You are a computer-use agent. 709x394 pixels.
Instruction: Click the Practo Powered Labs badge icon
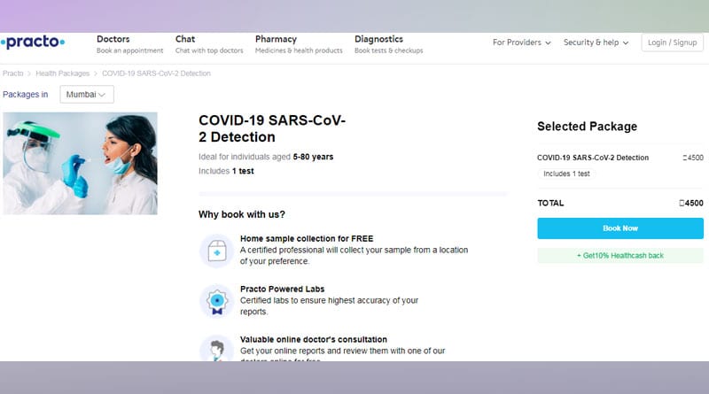(x=216, y=301)
